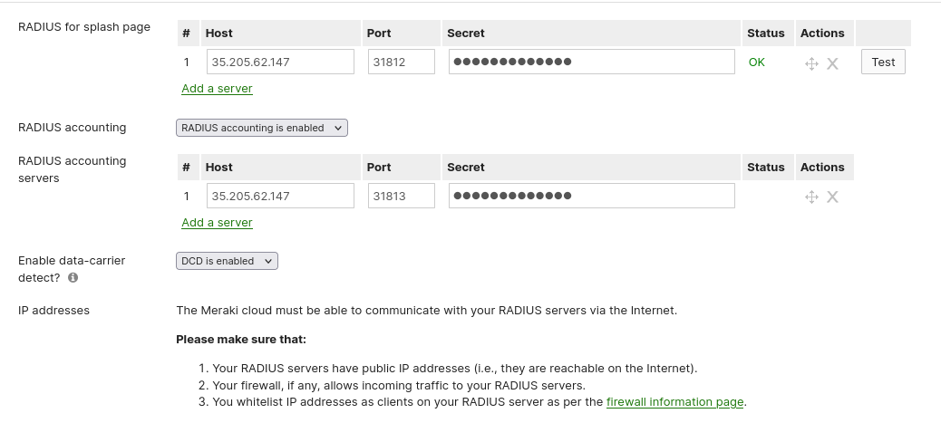Open the firewall information page link
The height and width of the screenshot is (423, 941).
click(x=674, y=401)
